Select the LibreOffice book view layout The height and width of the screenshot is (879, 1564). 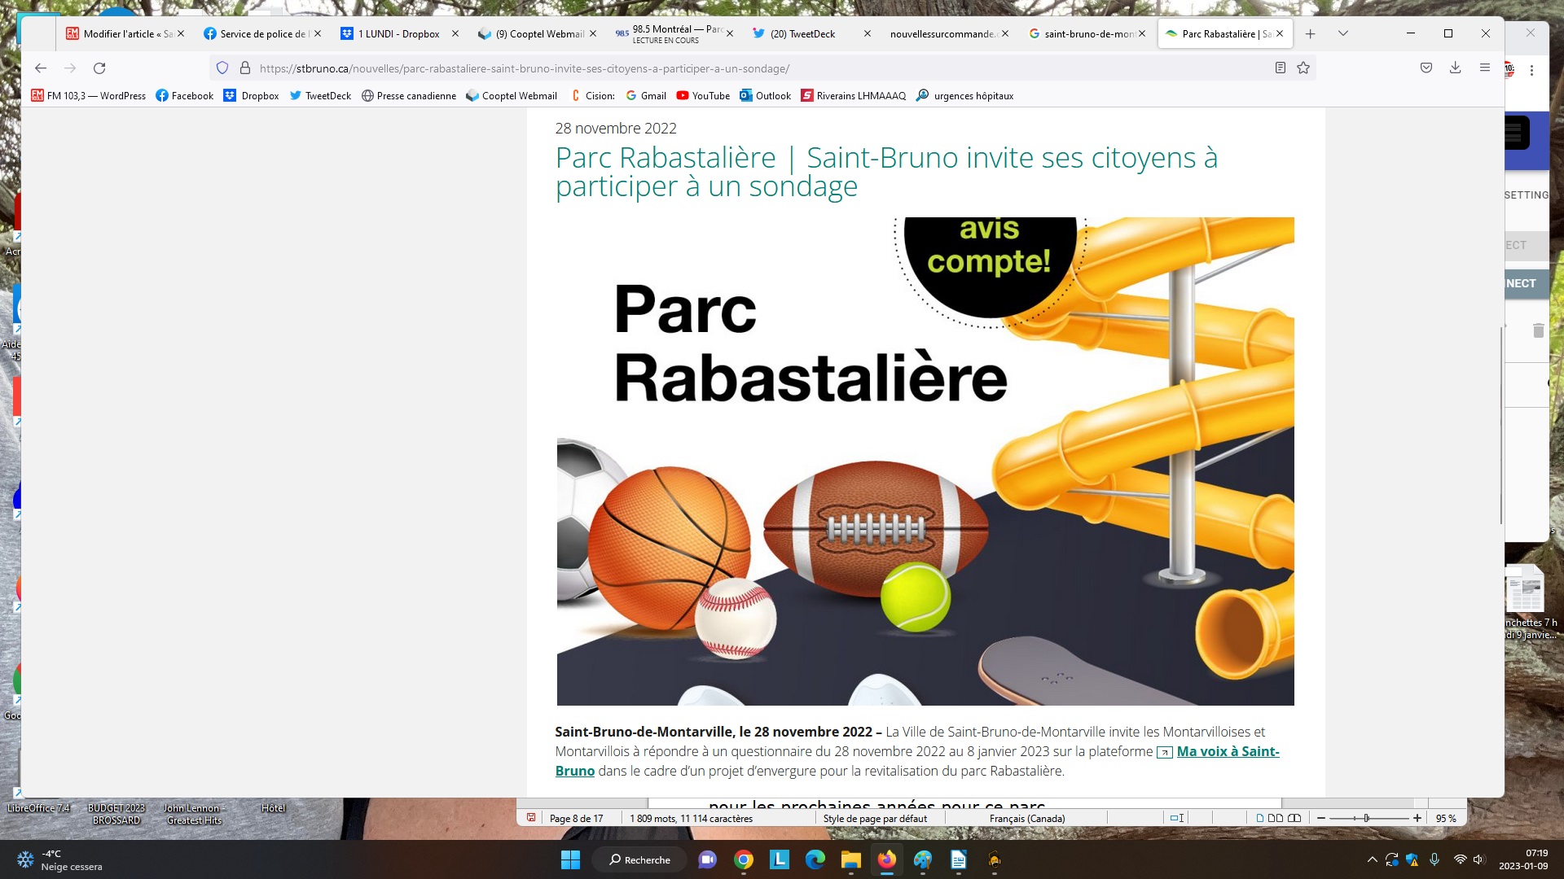[1294, 818]
